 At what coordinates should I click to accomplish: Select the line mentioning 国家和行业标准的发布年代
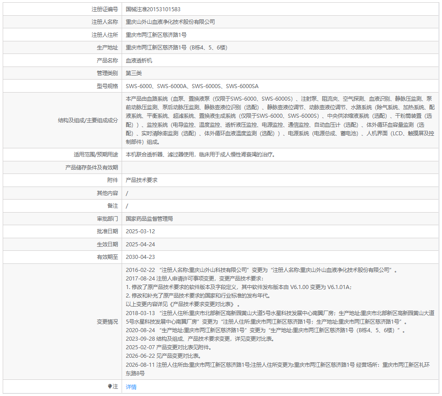pyautogui.click(x=198, y=296)
